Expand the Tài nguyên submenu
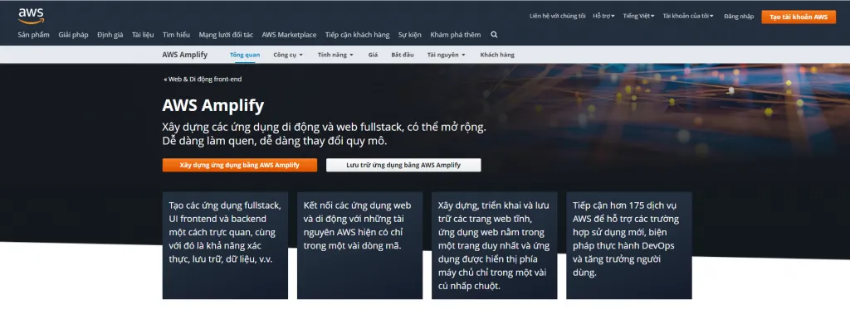The image size is (850, 319). click(x=446, y=55)
